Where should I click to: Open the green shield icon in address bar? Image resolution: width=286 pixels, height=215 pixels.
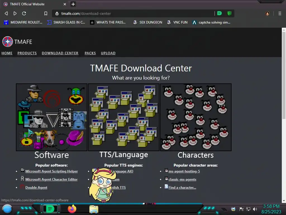[229, 13]
